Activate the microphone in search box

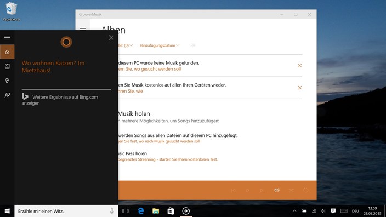click(x=112, y=211)
